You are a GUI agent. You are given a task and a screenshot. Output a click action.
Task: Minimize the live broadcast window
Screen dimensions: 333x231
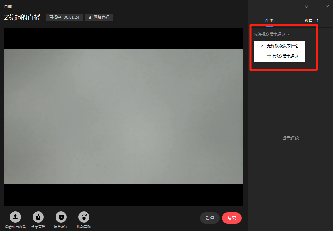[x=313, y=6]
